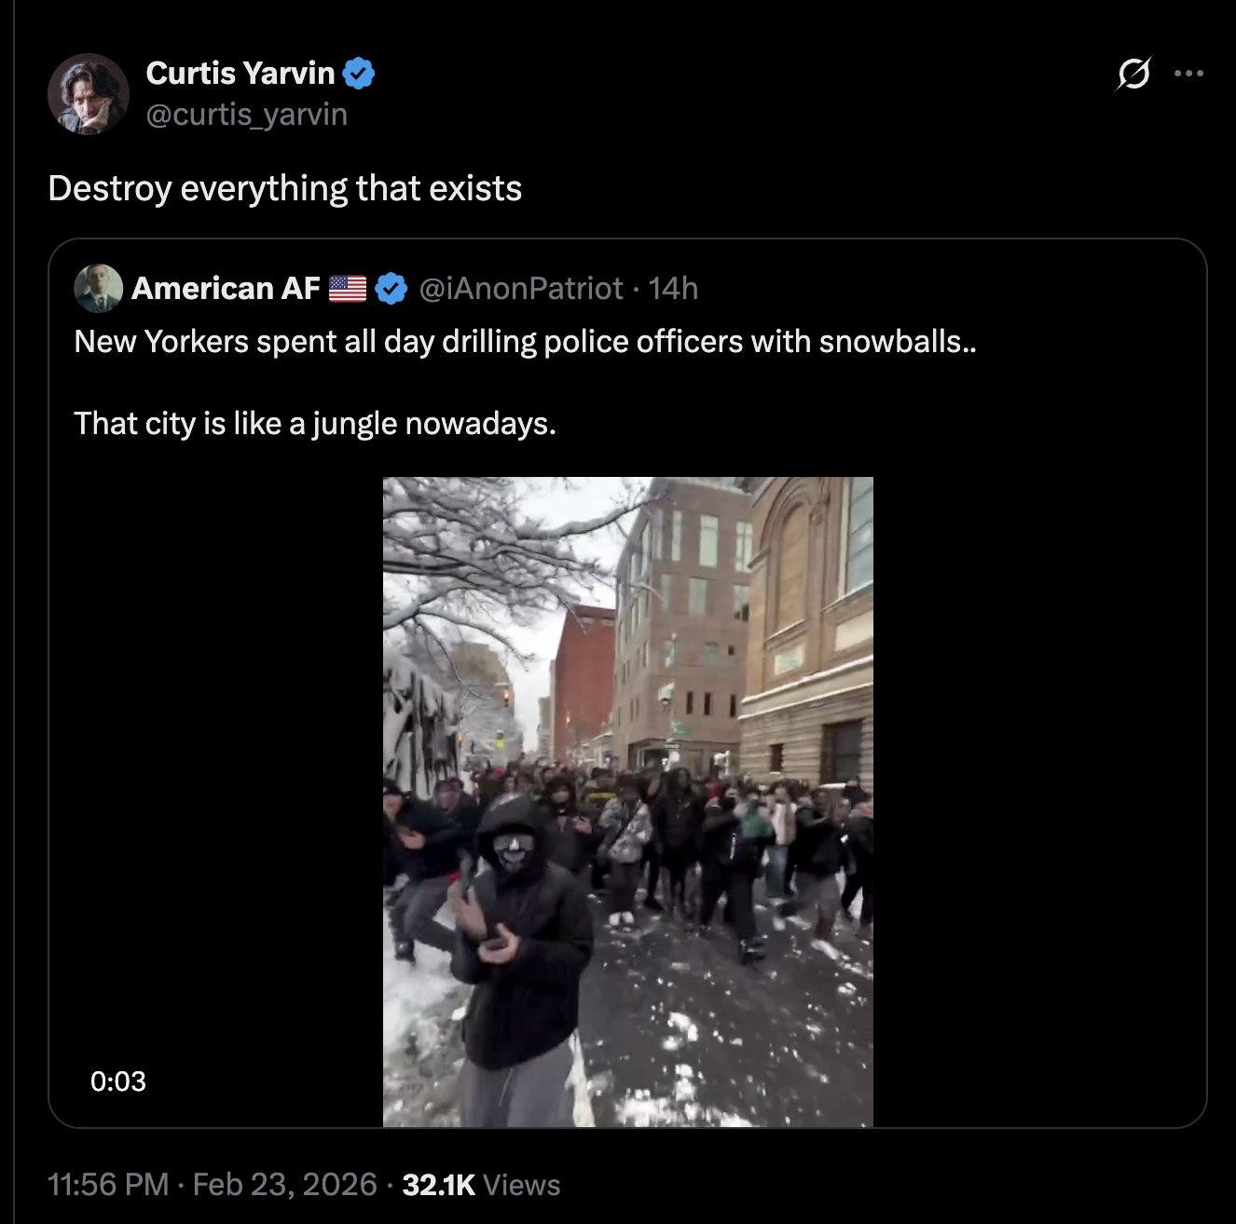Open the Grok explain icon
Viewport: 1236px width, 1224px height.
[x=1133, y=75]
